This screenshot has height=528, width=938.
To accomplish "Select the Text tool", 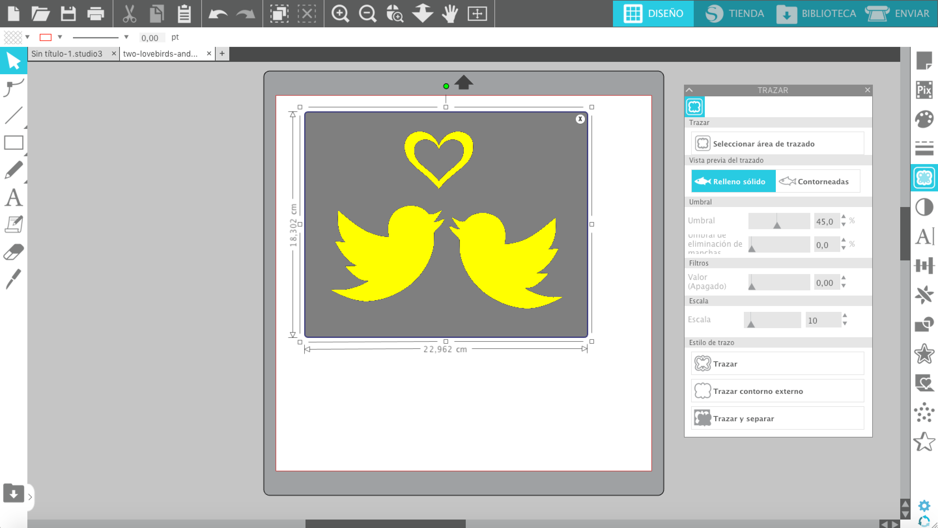I will (13, 198).
